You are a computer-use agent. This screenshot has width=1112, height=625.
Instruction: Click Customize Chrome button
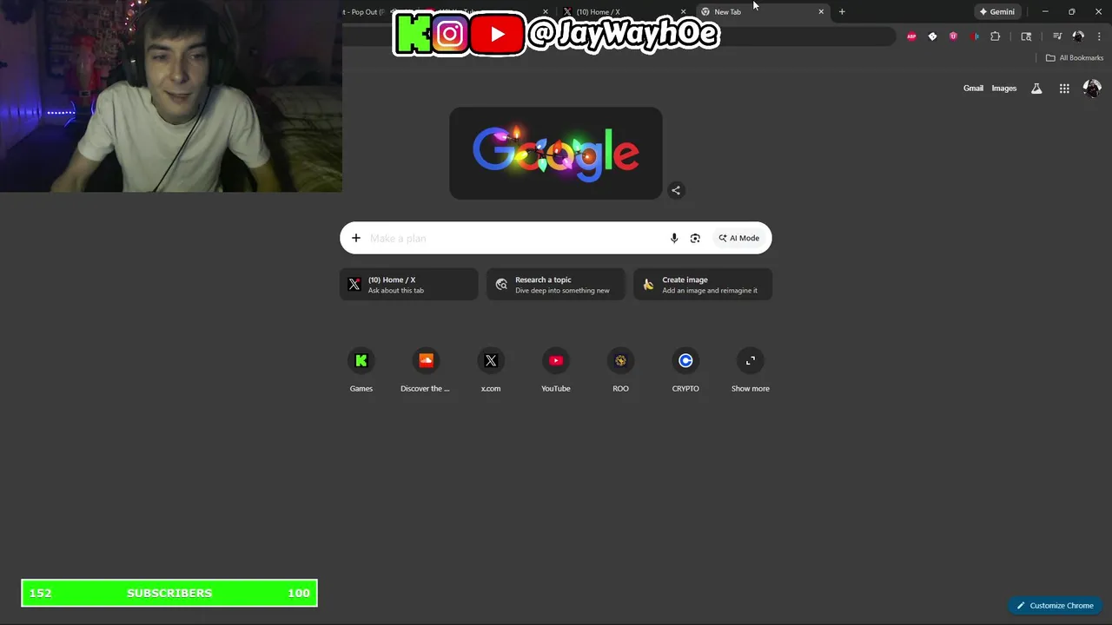click(1056, 606)
